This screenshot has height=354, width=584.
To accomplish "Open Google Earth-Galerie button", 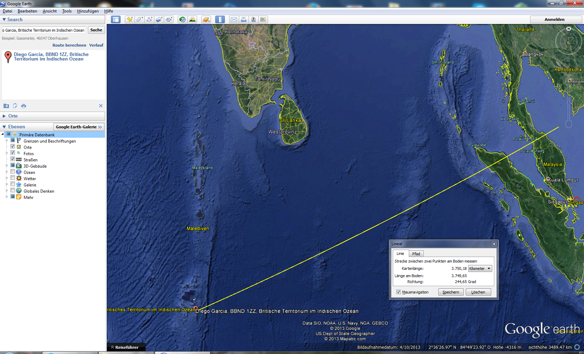I will click(x=79, y=127).
